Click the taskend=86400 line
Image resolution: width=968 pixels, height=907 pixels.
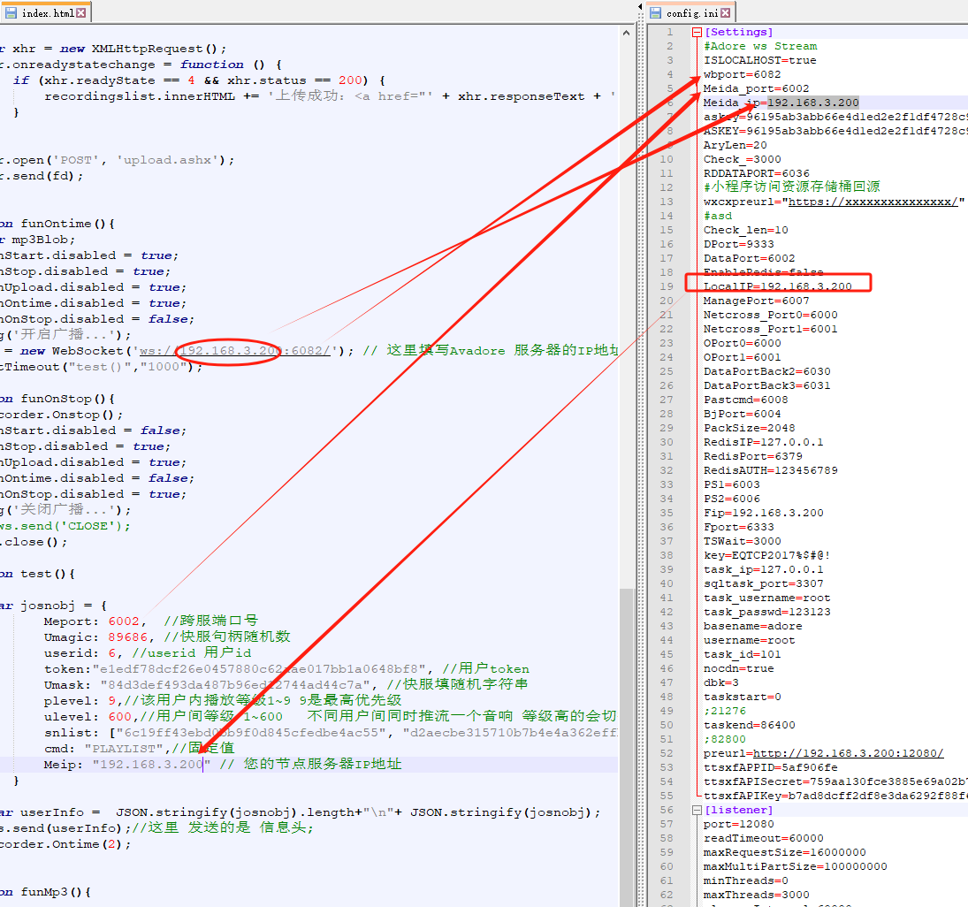(x=749, y=725)
